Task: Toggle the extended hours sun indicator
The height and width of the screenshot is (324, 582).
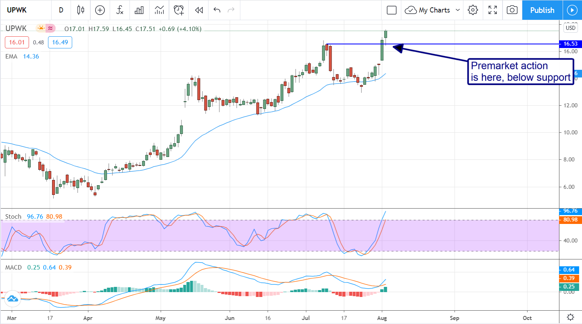Action: click(41, 28)
